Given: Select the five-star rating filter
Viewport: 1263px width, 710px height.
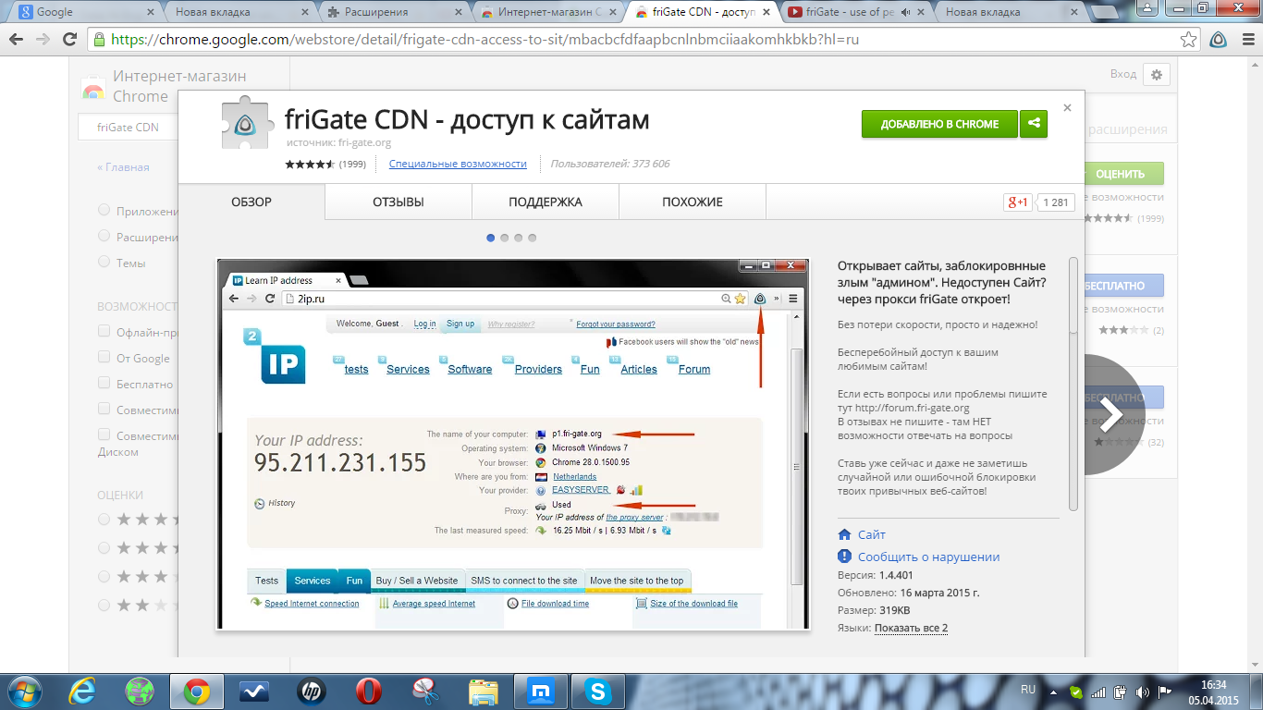Looking at the screenshot, I should [104, 520].
